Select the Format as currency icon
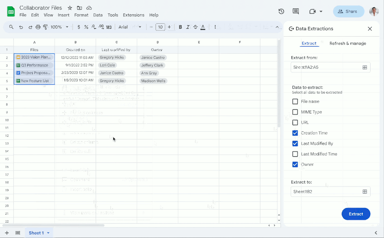 pos(79,27)
